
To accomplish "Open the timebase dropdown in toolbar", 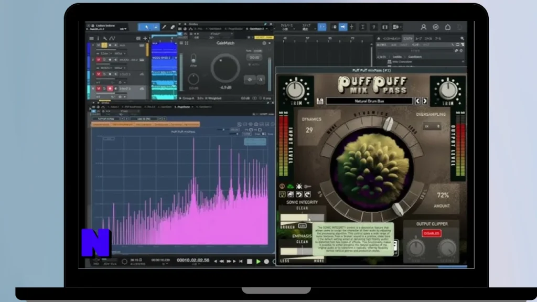I will pyautogui.click(x=288, y=27).
